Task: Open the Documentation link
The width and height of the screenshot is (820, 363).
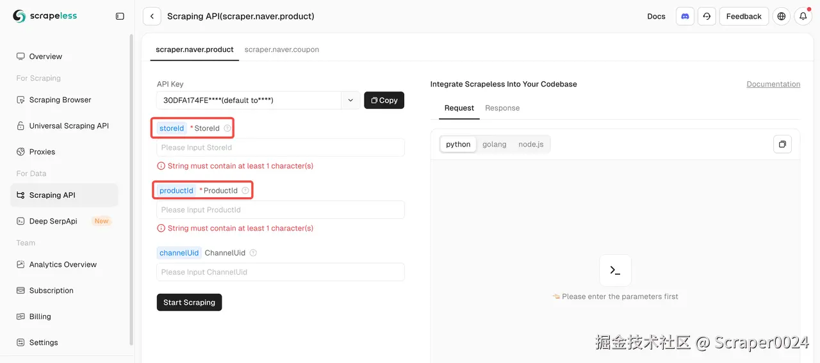Action: (x=773, y=84)
